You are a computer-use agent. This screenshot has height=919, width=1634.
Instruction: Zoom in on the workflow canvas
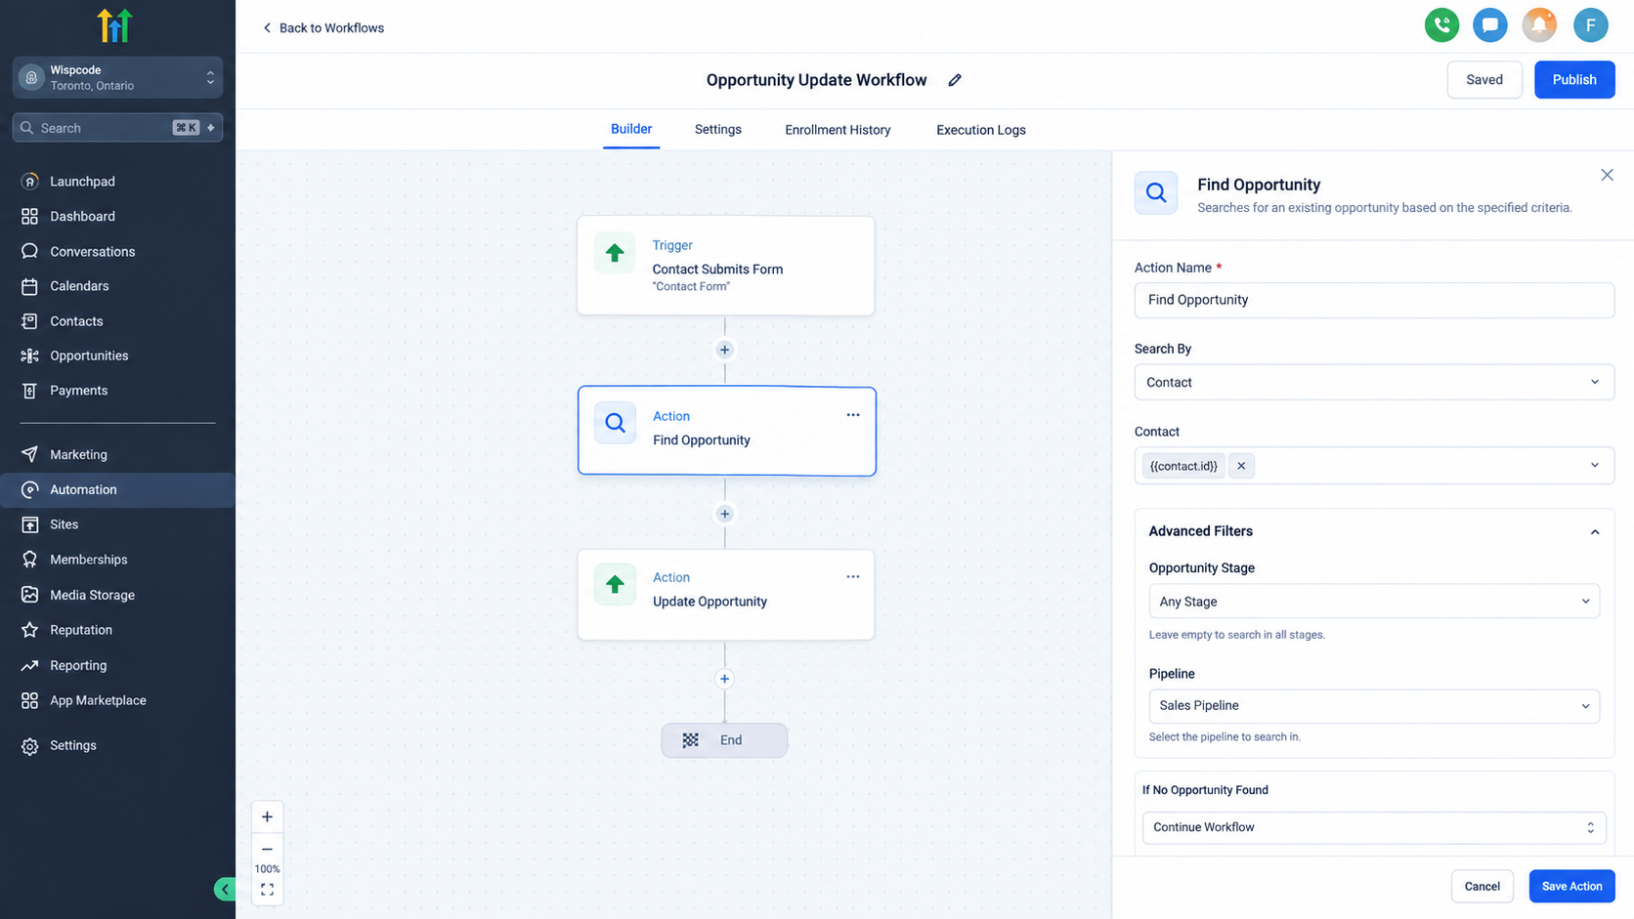pos(267,816)
